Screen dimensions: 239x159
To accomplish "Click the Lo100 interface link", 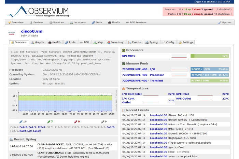I will [37, 131].
